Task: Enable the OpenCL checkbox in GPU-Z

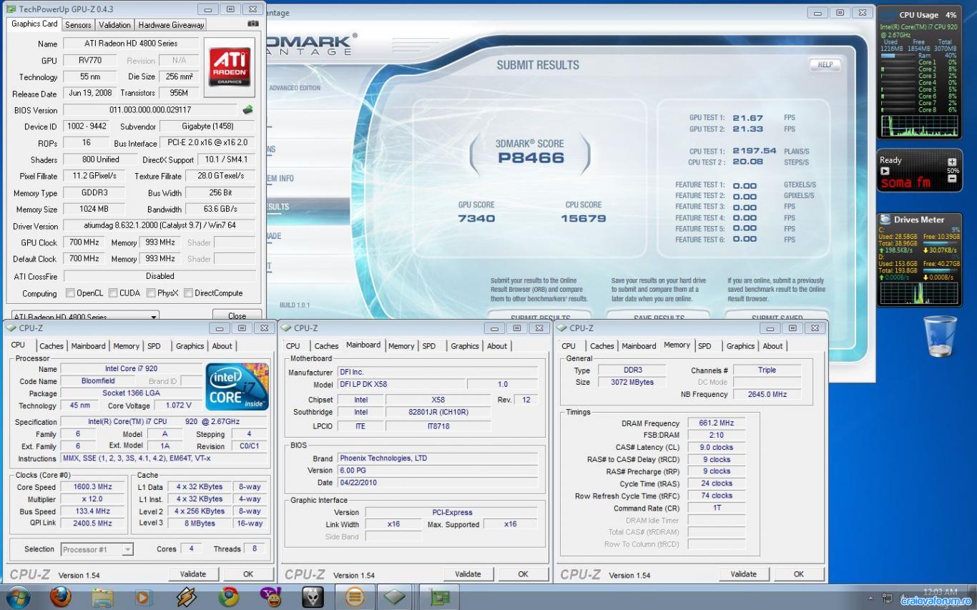Action: pyautogui.click(x=70, y=293)
